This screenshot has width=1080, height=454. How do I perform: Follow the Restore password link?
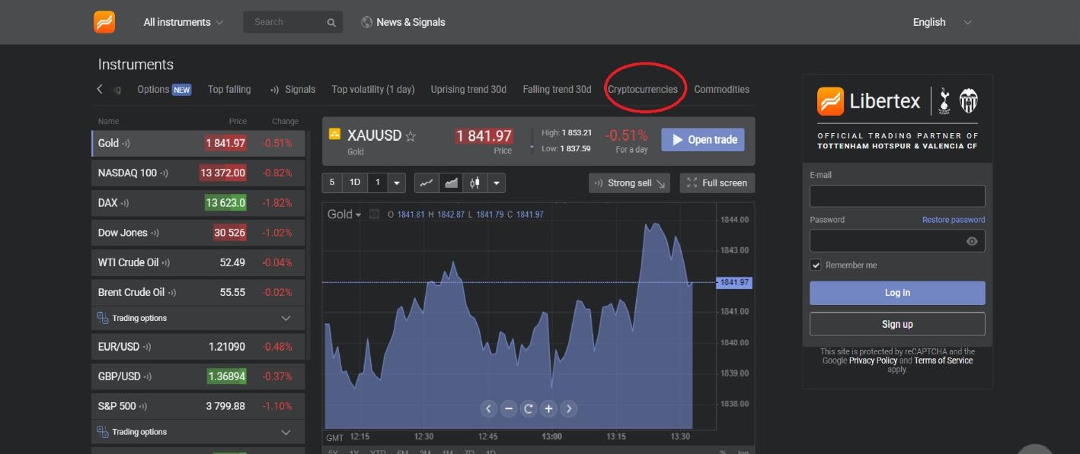[x=953, y=220]
